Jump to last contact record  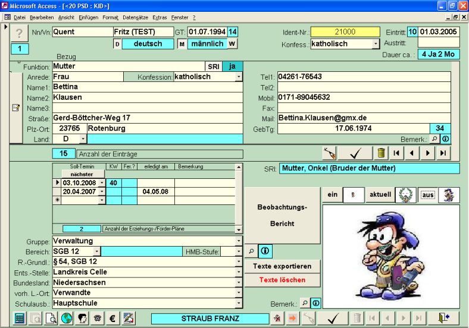443,153
